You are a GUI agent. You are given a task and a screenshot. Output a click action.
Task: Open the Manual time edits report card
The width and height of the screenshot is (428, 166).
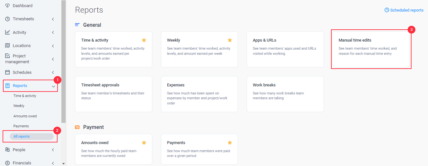(371, 49)
